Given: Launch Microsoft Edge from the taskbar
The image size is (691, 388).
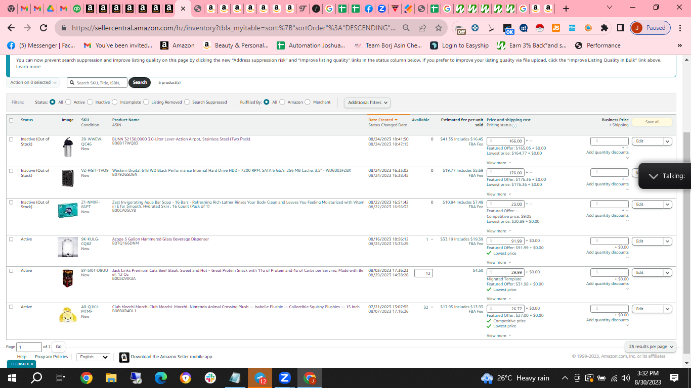Looking at the screenshot, I should coord(161,378).
